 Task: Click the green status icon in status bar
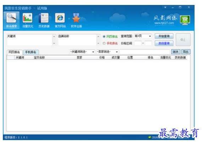(150, 137)
